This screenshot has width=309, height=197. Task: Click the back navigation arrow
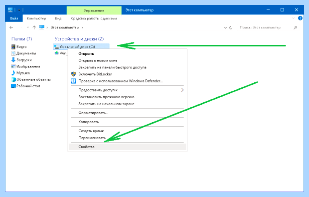pos(11,27)
